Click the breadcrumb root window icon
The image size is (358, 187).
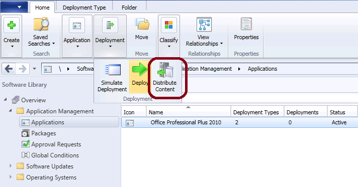(x=48, y=69)
